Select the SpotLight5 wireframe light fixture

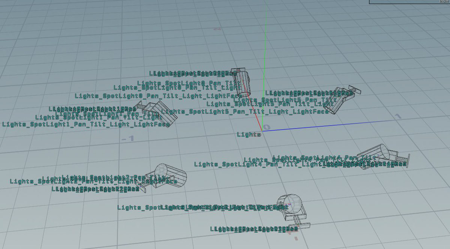(x=342, y=100)
